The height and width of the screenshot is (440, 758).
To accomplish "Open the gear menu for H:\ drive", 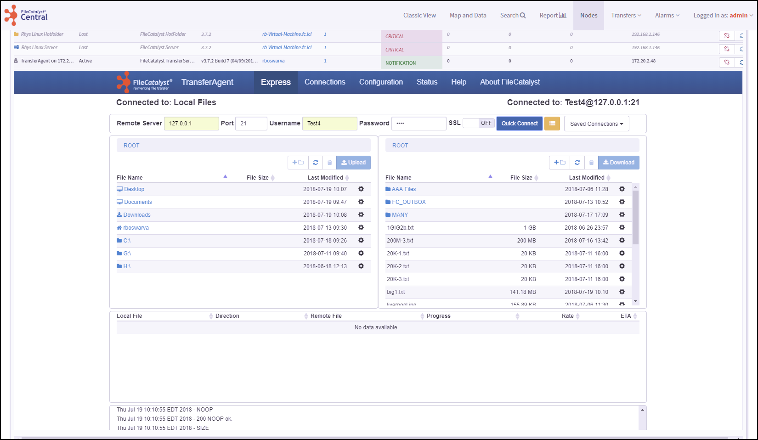I will tap(361, 266).
